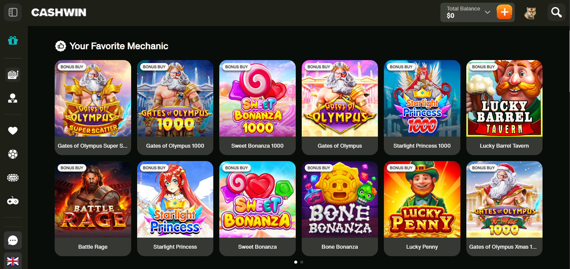Open the tiger profile avatar

pyautogui.click(x=530, y=13)
